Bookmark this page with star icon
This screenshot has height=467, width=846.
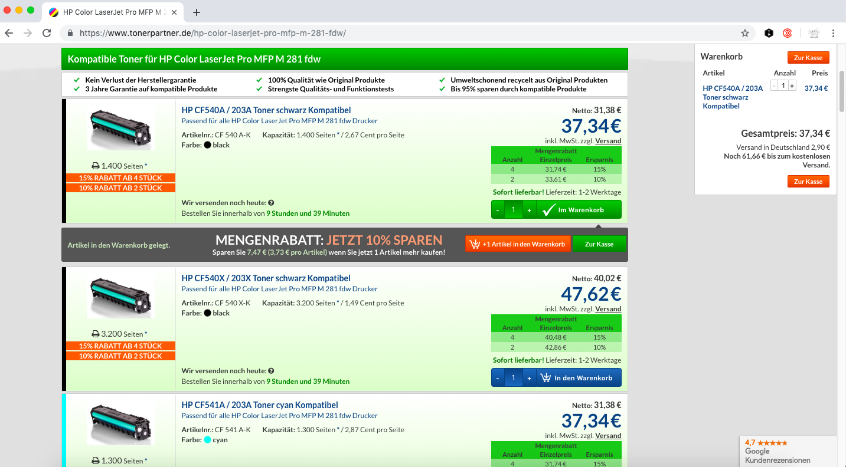tap(745, 33)
